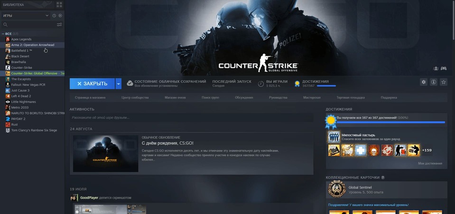This screenshot has height=214, width=455.
Task: Click the activity status input field
Action: pos(191,117)
